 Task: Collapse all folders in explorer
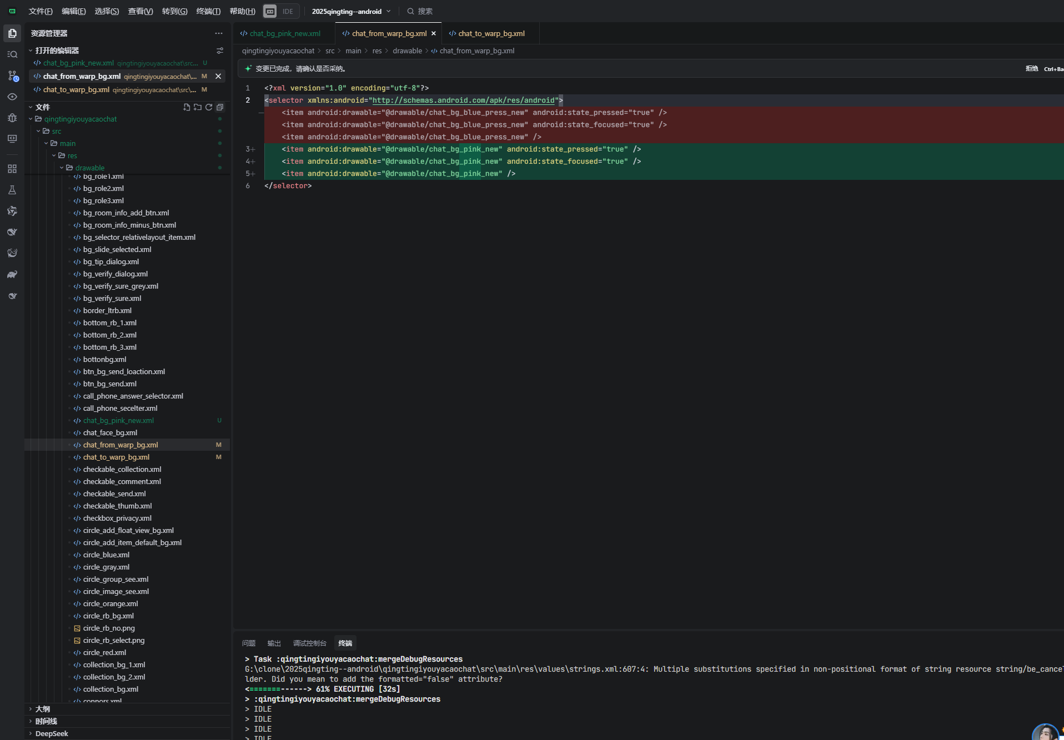click(220, 107)
